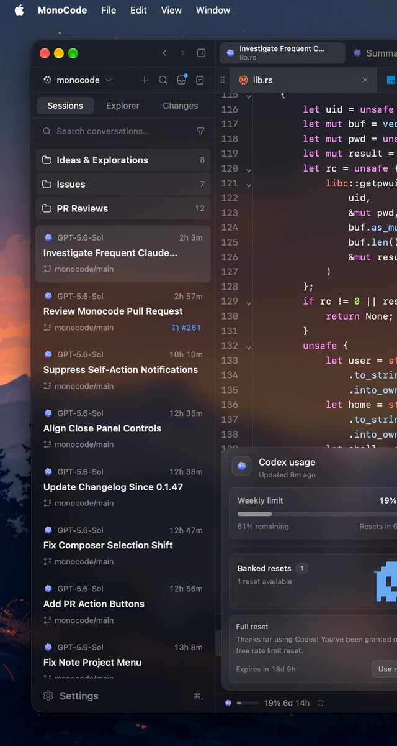Click the Weekly limit progress bar
Image resolution: width=397 pixels, height=746 pixels.
(317, 514)
